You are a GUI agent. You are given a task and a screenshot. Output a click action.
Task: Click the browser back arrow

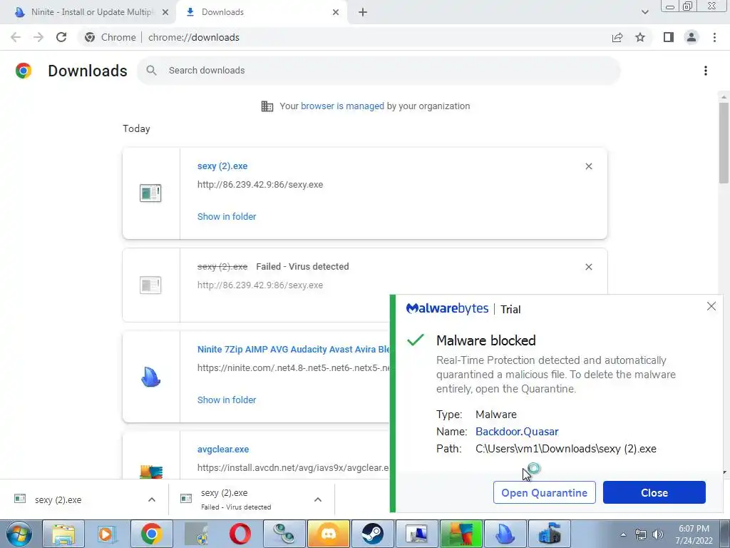[x=16, y=37]
